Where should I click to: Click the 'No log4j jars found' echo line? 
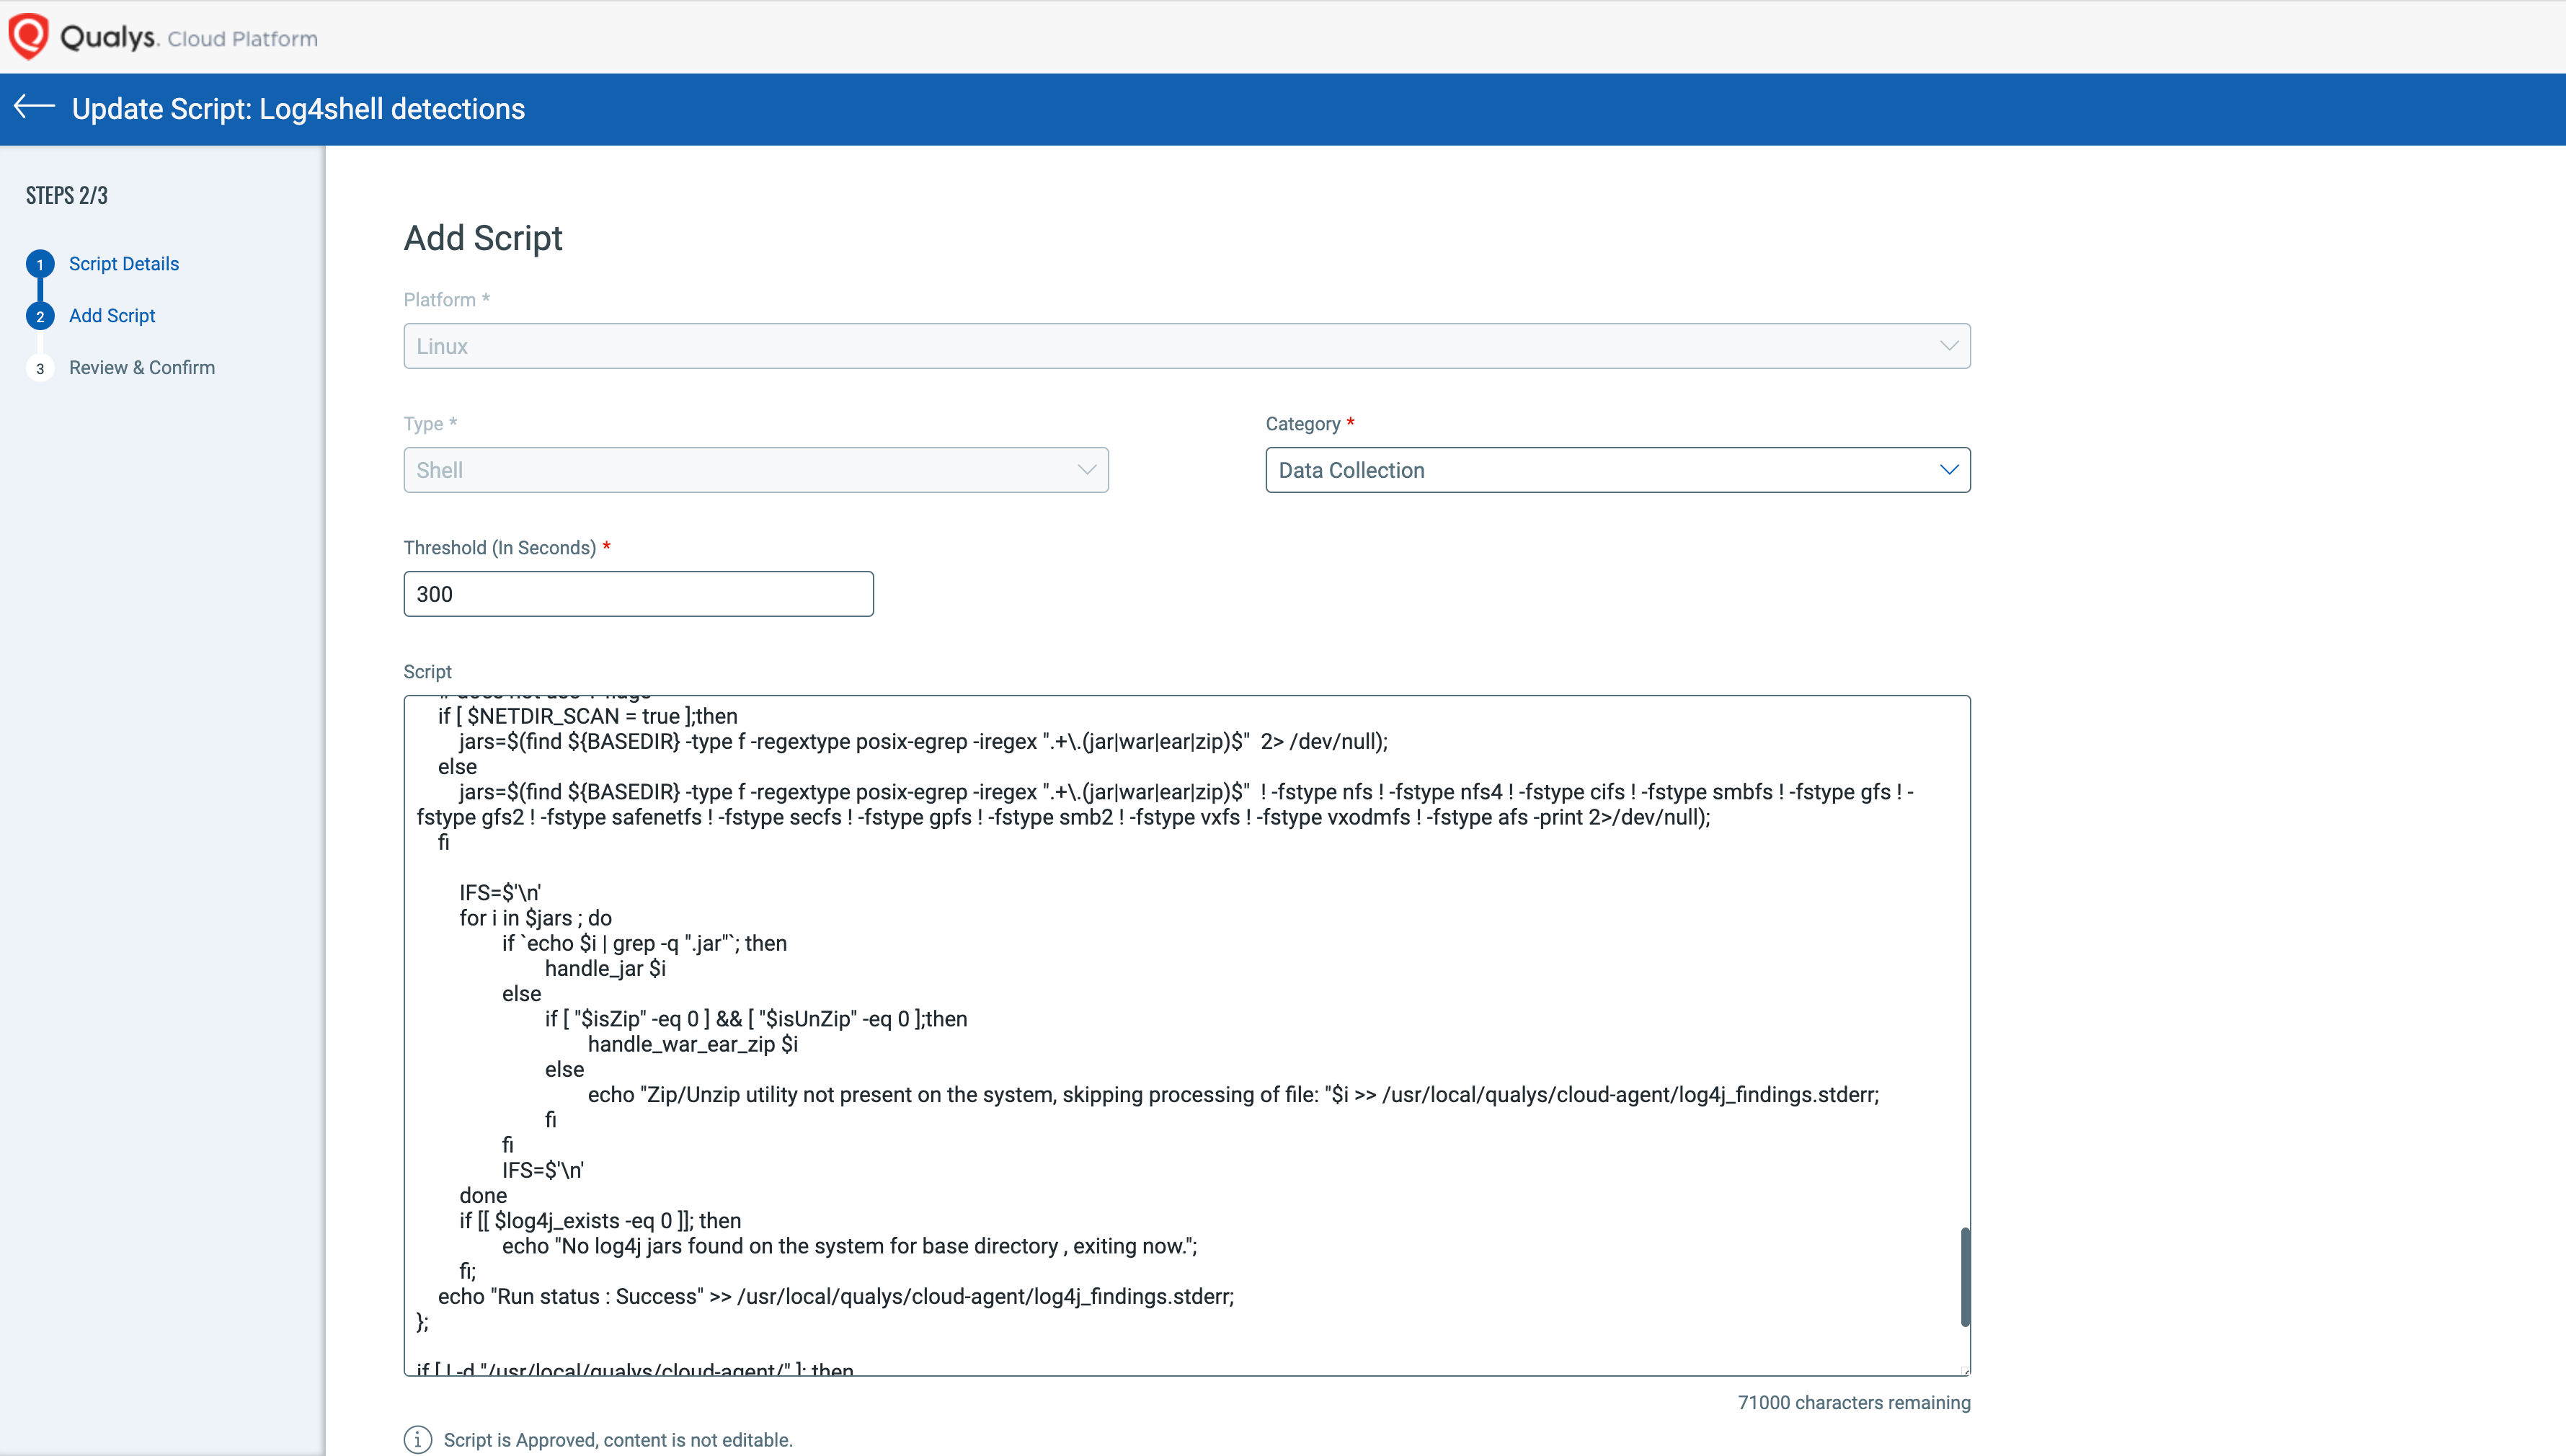pyautogui.click(x=850, y=1246)
